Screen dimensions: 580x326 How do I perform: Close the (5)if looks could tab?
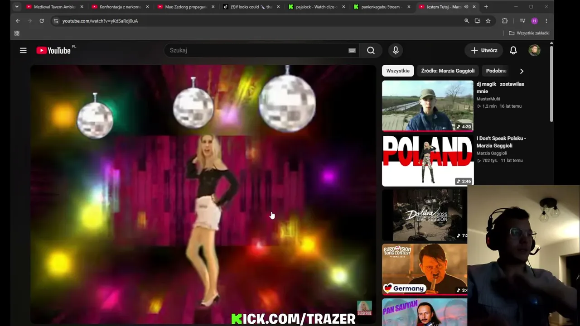[x=278, y=7]
